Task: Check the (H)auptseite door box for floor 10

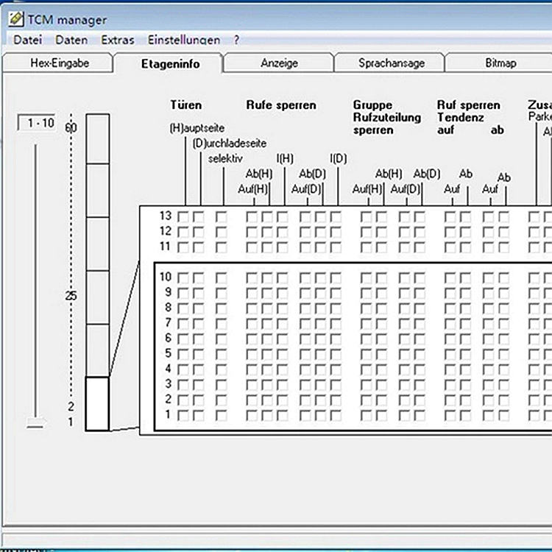Action: coord(183,277)
